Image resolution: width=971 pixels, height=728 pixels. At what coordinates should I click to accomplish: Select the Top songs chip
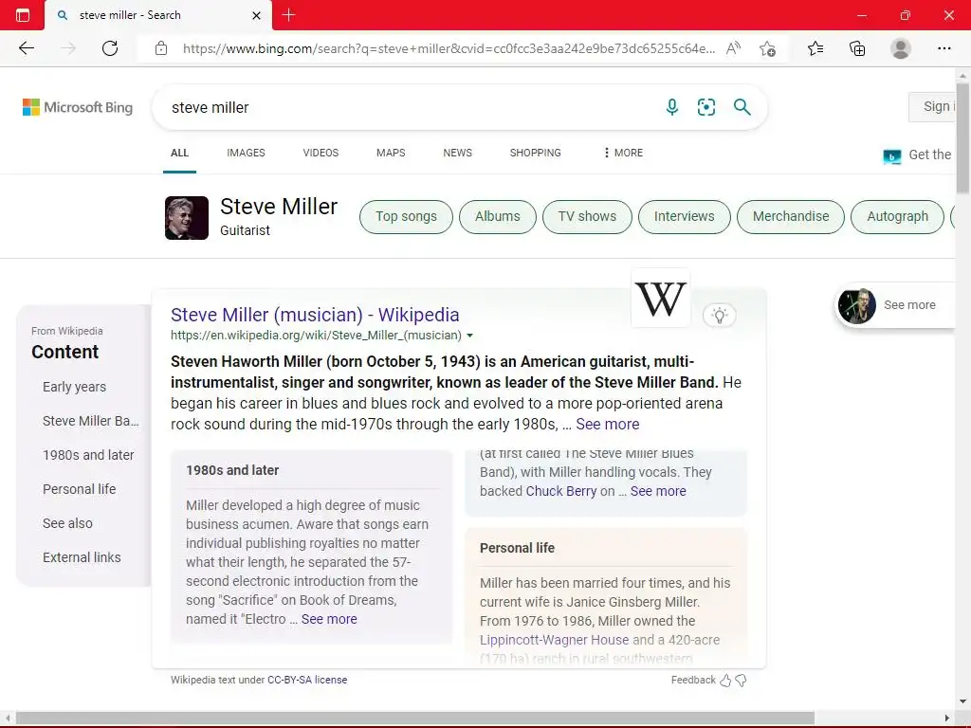coord(406,217)
